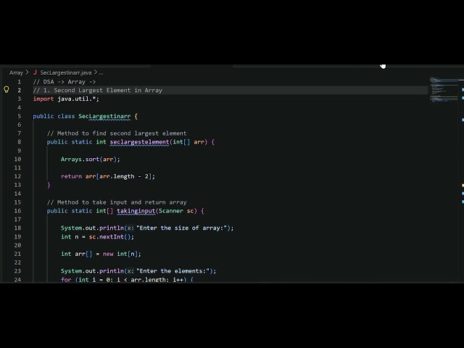The width and height of the screenshot is (464, 348).
Task: Click the import java.util.* line
Action: (x=66, y=99)
